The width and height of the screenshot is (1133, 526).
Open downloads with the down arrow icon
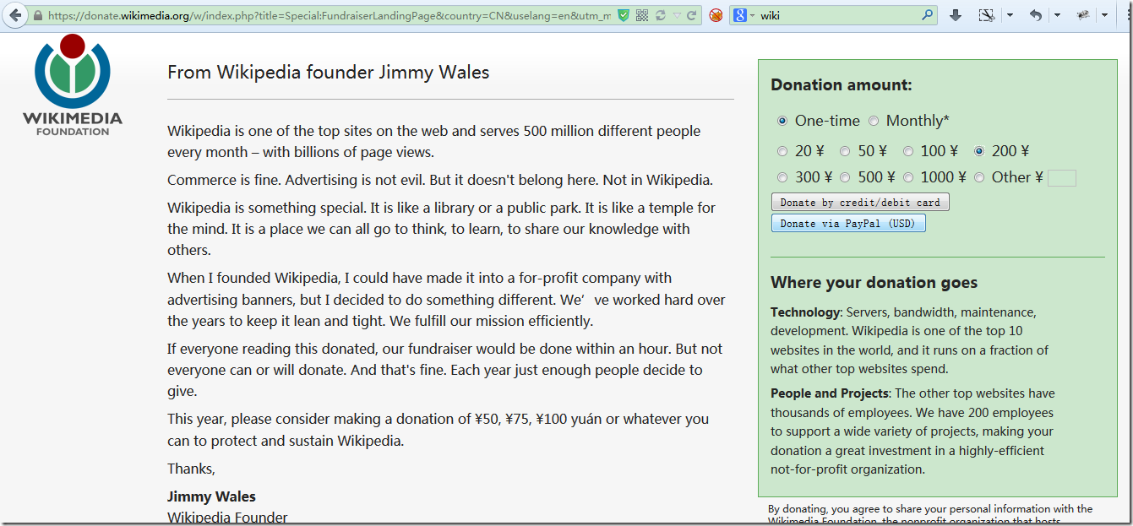click(x=956, y=15)
